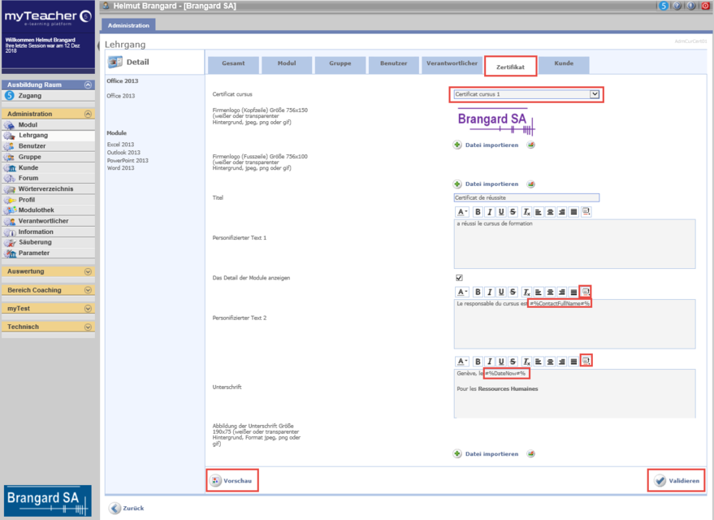Click clear formatting icon in Personifizierter Text 1 toolbar
The image size is (714, 520).
click(526, 211)
